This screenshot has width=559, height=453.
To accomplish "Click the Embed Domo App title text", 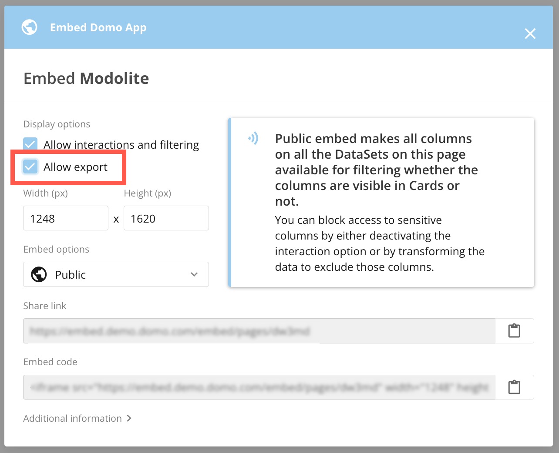I will [x=98, y=27].
